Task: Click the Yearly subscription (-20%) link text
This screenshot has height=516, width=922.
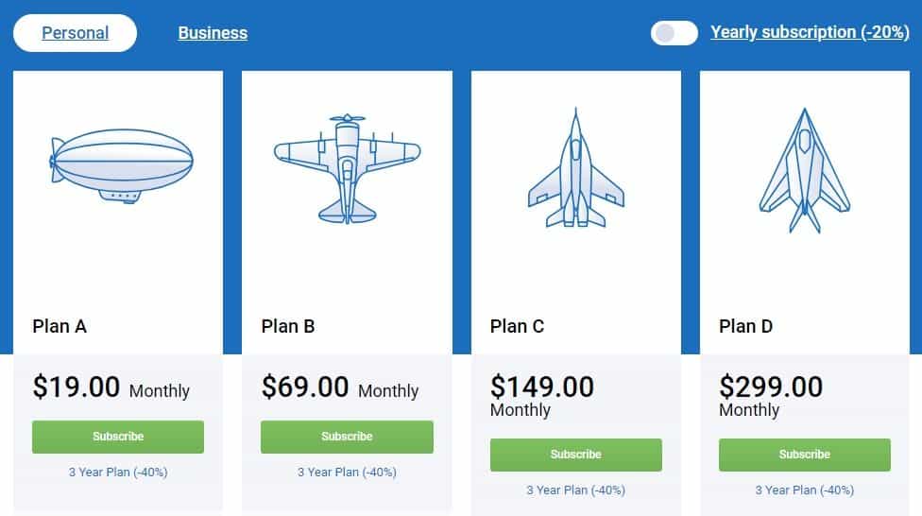Action: (x=810, y=32)
